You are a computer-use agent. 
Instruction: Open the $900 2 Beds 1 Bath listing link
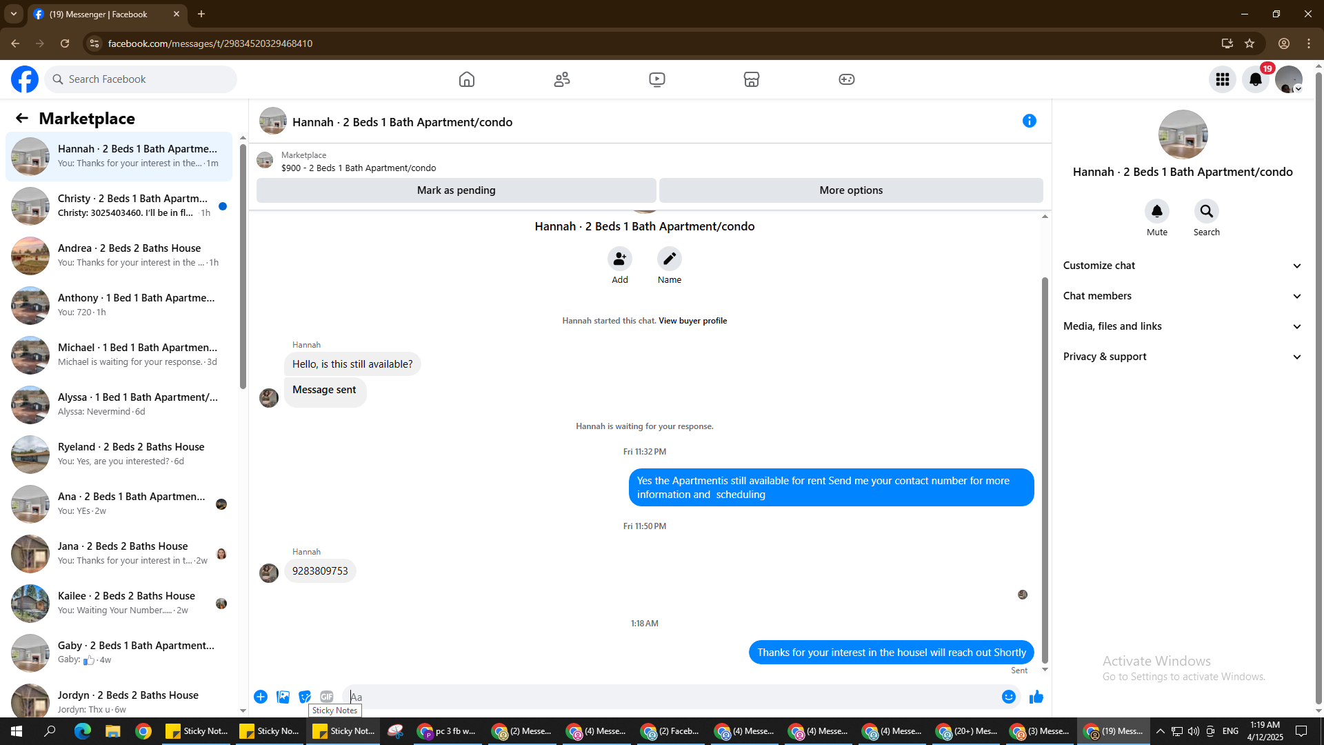[x=359, y=168]
